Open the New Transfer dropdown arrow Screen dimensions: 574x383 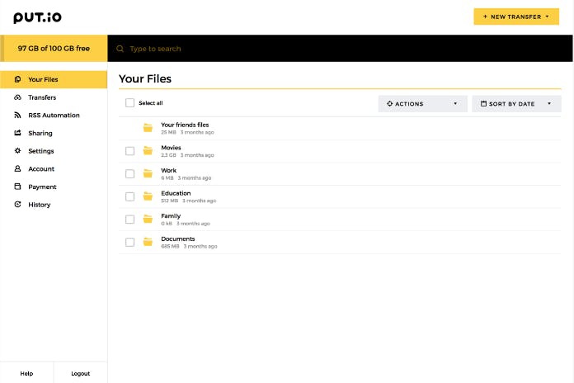(548, 17)
